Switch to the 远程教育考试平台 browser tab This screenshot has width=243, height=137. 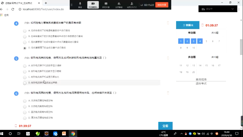(20, 3)
